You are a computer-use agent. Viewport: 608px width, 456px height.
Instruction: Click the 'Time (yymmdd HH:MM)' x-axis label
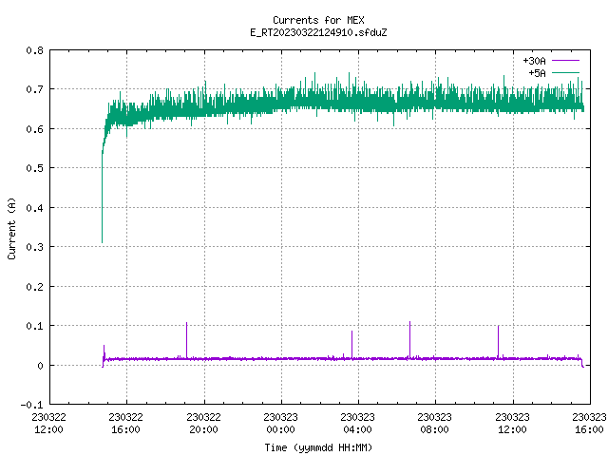click(x=318, y=447)
